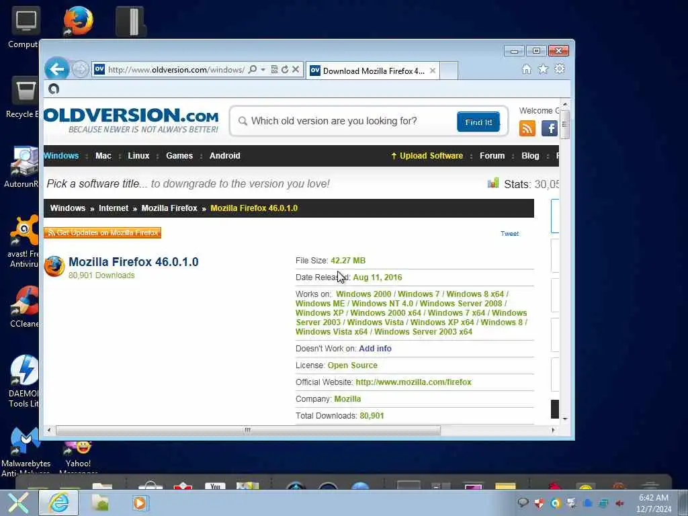This screenshot has height=516, width=688.
Task: Go back with the blue back arrow
Action: click(56, 69)
